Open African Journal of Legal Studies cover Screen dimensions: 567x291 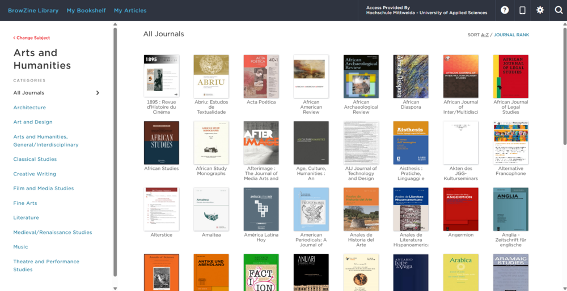coord(510,76)
